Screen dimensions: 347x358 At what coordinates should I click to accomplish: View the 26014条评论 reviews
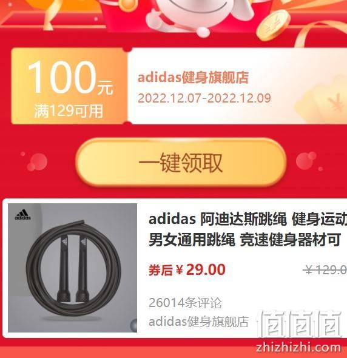(185, 303)
